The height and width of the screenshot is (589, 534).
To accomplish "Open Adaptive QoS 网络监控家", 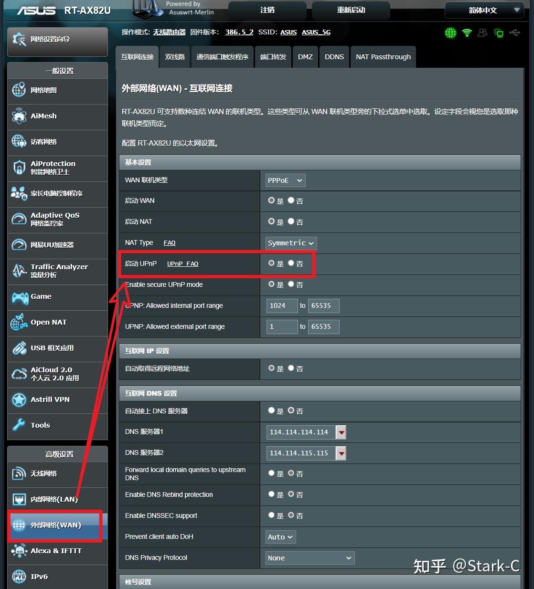I will tap(55, 220).
